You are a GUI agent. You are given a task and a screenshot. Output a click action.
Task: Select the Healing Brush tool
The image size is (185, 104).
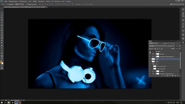(x=2, y=25)
